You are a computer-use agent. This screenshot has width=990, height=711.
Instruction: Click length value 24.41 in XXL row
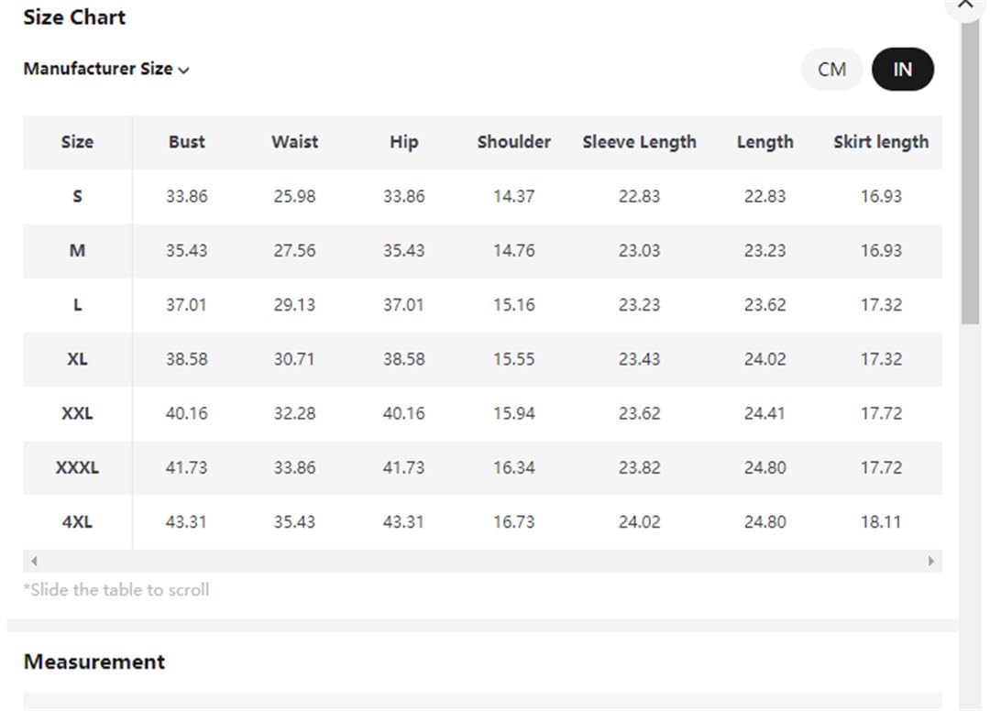click(x=764, y=413)
